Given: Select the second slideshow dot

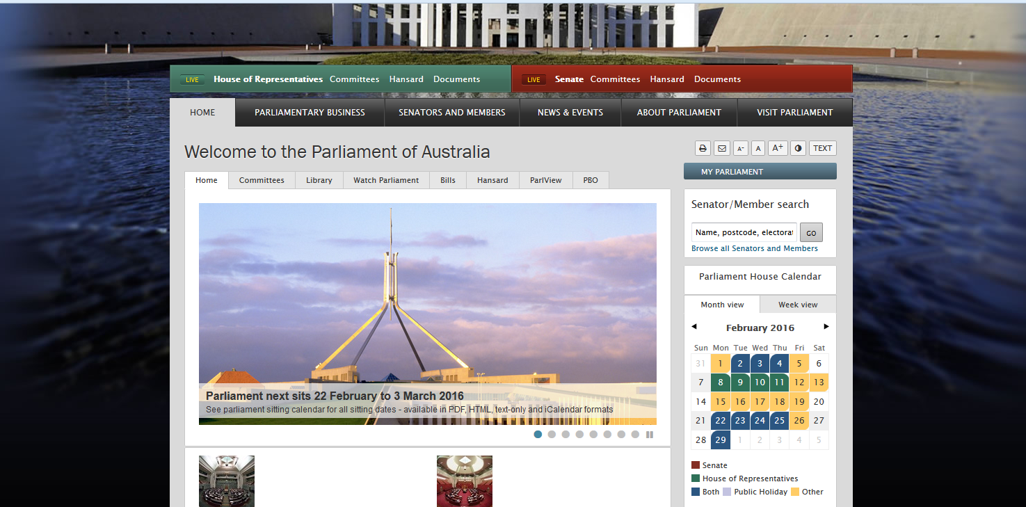Looking at the screenshot, I should (x=552, y=435).
